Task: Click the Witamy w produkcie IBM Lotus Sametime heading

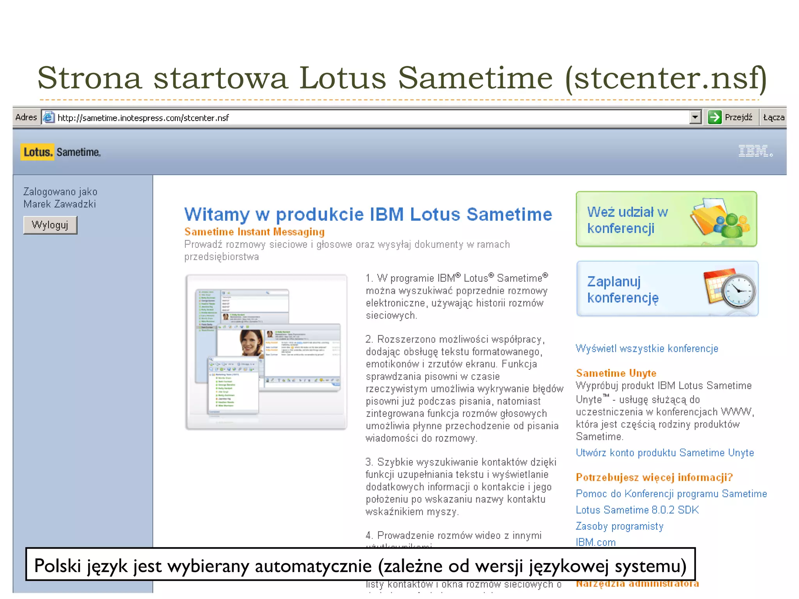Action: [x=368, y=214]
